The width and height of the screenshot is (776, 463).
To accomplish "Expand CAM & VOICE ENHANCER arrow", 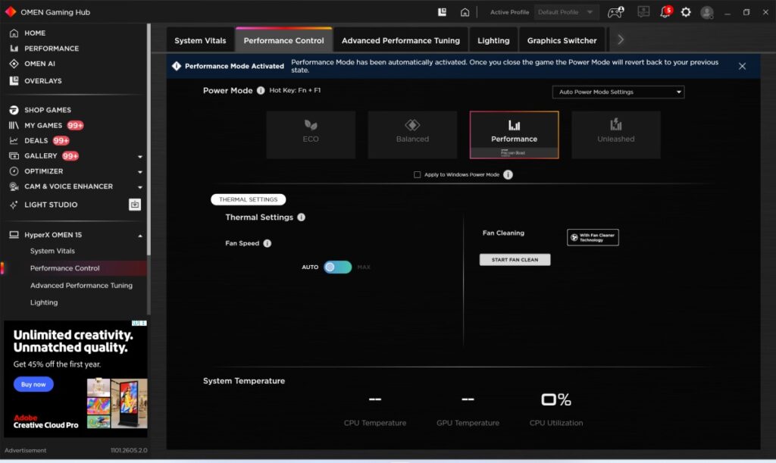I will pos(140,187).
